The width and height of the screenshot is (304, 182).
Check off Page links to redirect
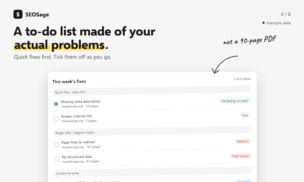point(57,145)
